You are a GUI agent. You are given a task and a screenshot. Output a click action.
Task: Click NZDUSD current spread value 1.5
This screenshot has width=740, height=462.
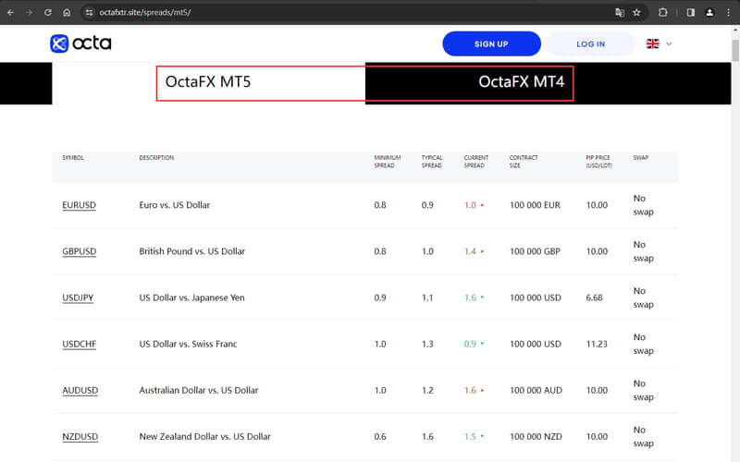470,436
